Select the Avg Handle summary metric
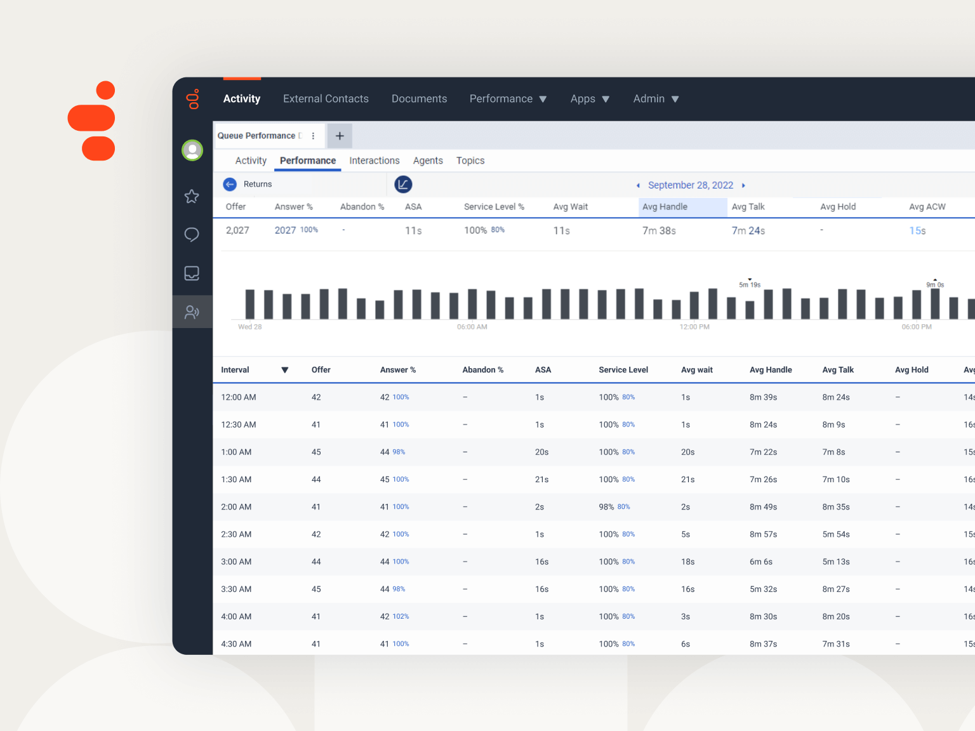Viewport: 975px width, 731px height. pyautogui.click(x=682, y=207)
